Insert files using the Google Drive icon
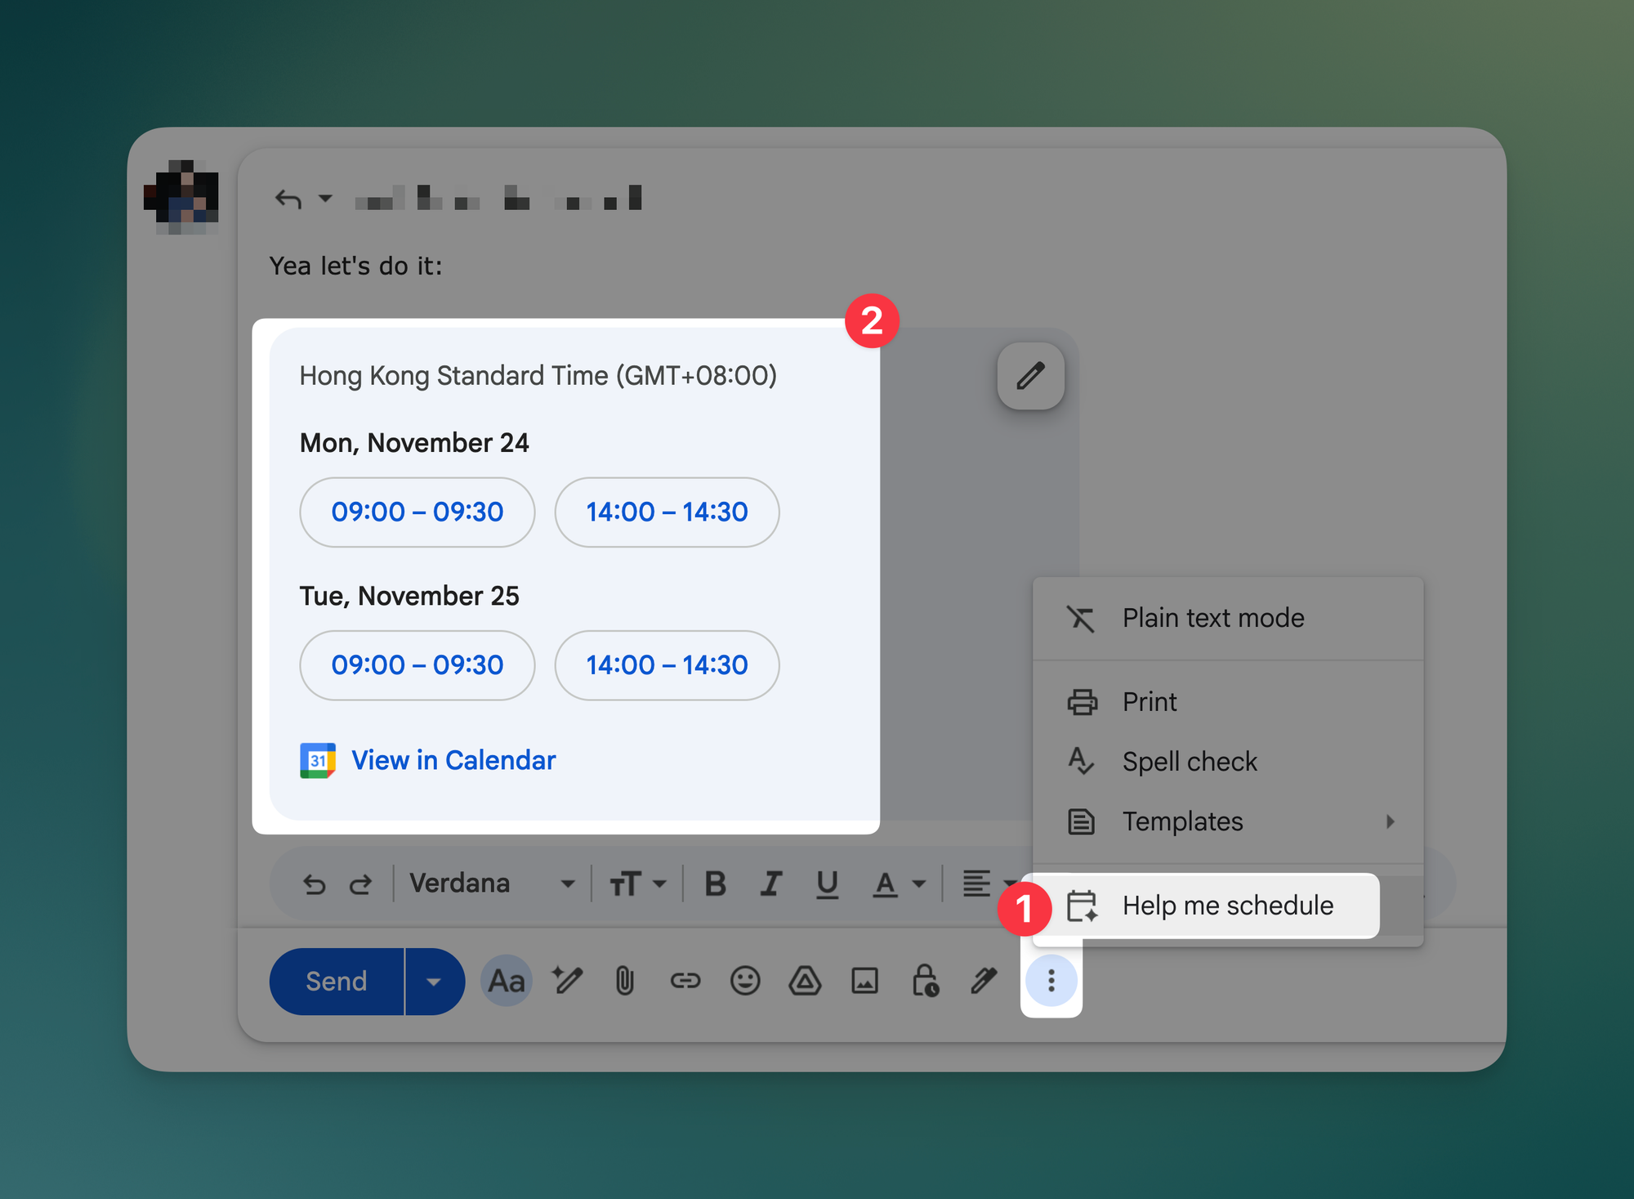 click(805, 981)
